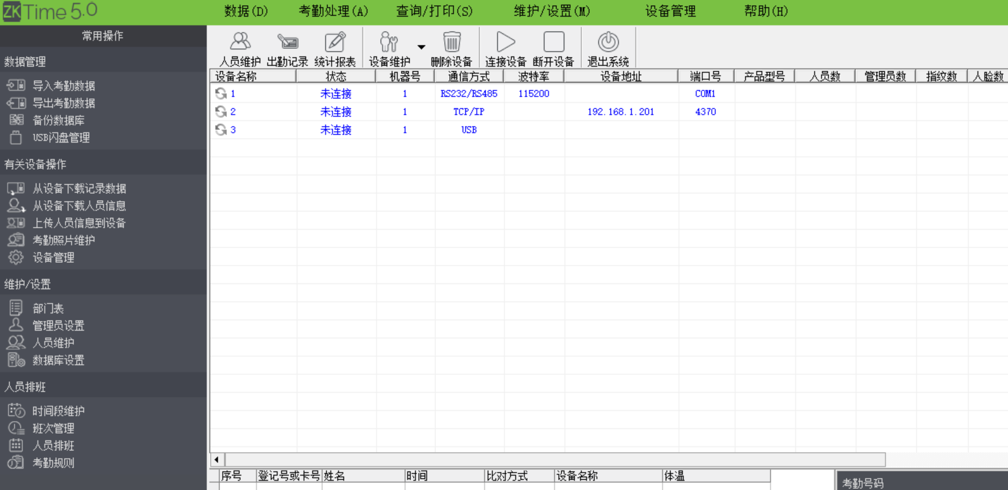Open the 维护/设置(M) menu

[x=551, y=12]
